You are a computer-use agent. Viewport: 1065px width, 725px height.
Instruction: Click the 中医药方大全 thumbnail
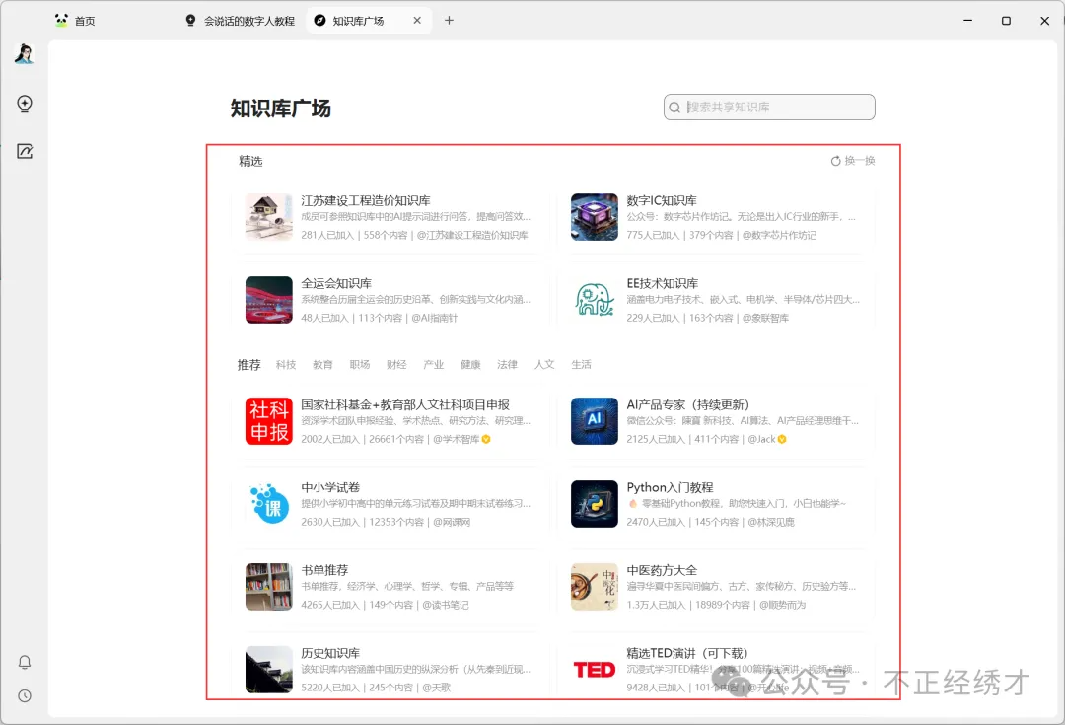click(x=595, y=587)
